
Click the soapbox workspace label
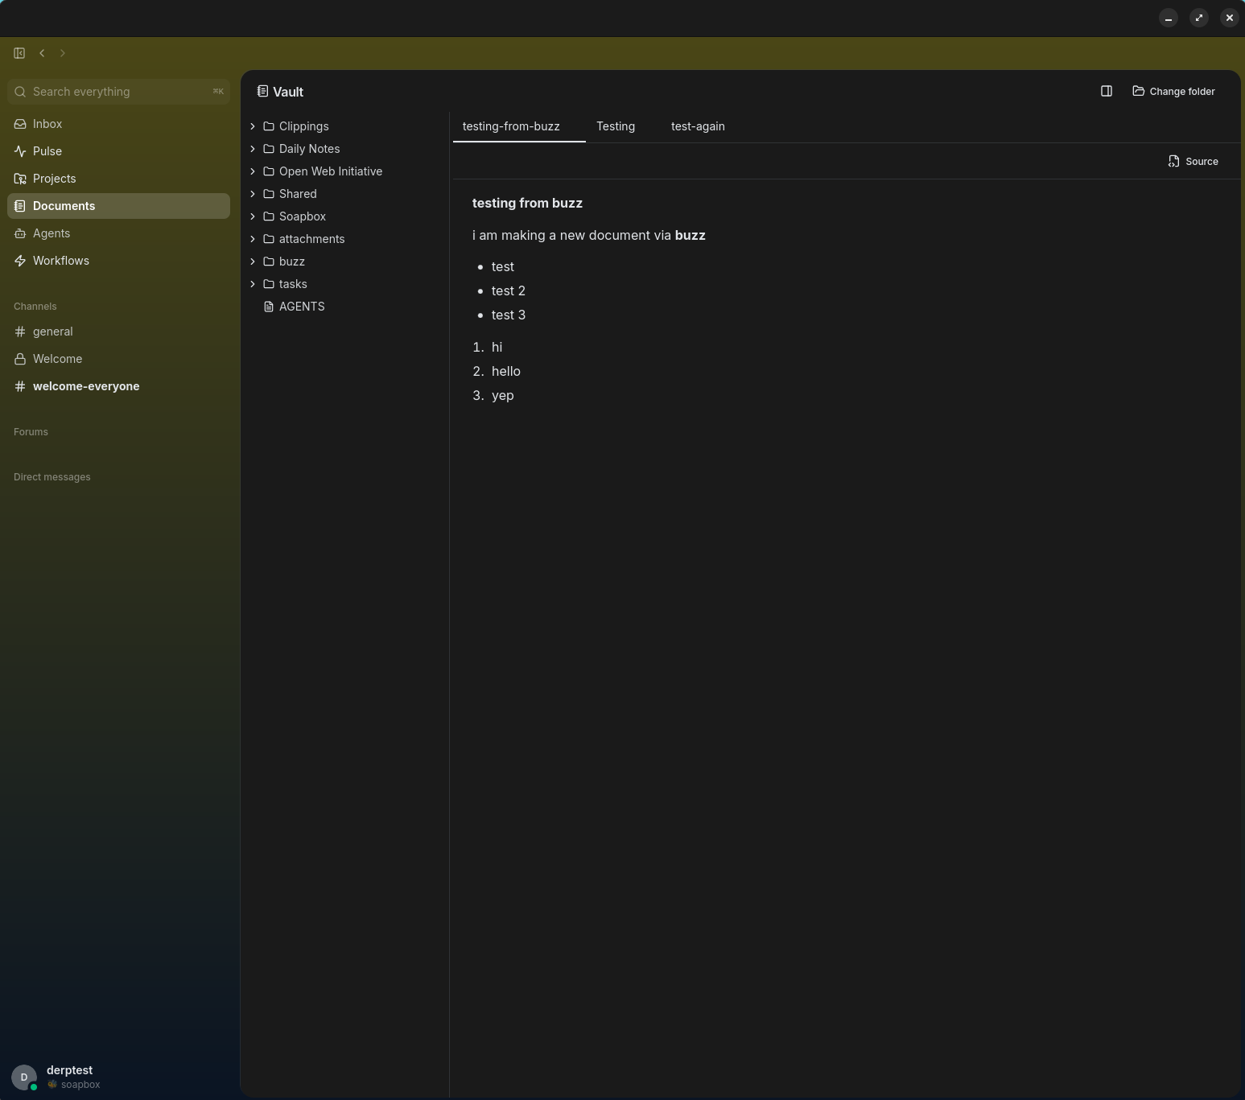(80, 1085)
